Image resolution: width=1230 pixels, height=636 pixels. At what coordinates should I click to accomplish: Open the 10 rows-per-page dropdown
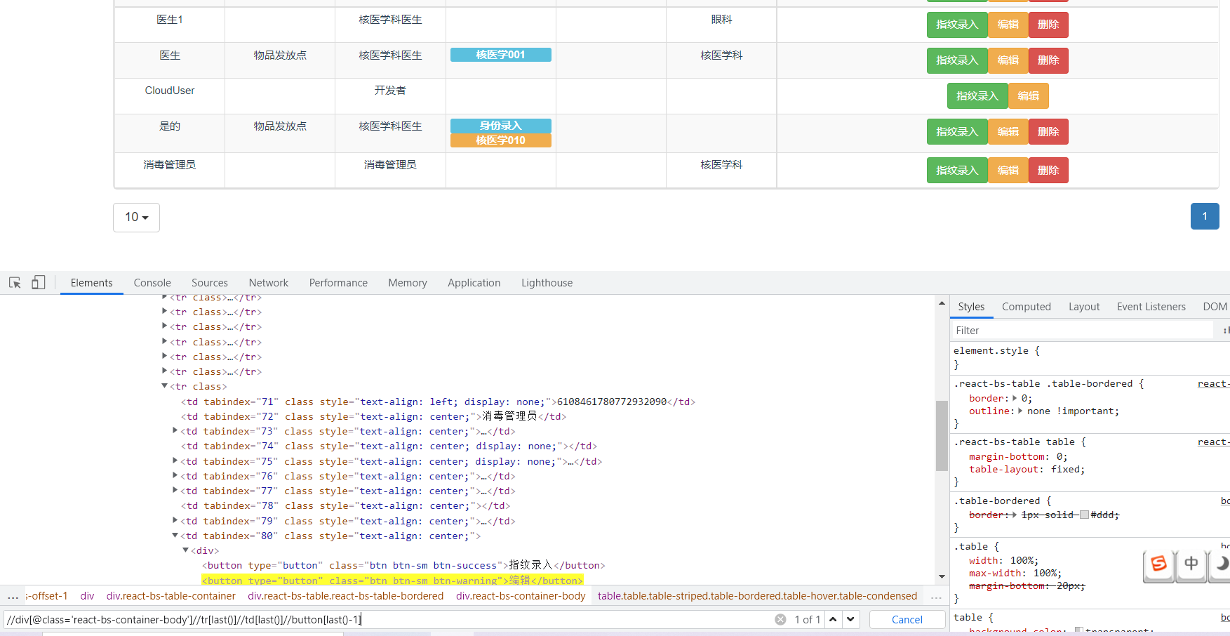pos(136,218)
